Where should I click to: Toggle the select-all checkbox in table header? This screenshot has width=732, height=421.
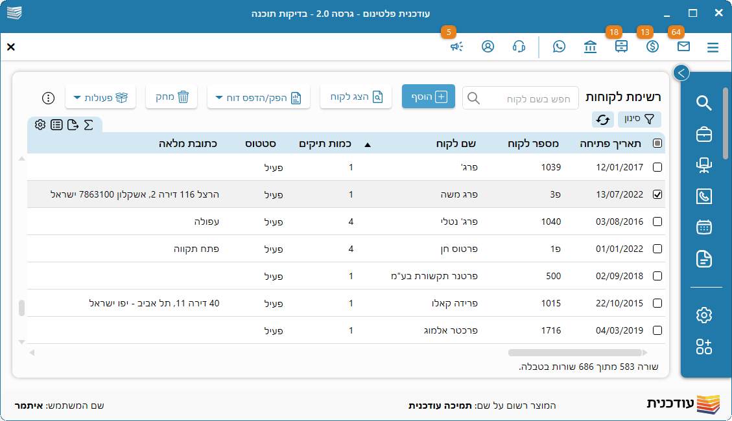[x=657, y=144]
